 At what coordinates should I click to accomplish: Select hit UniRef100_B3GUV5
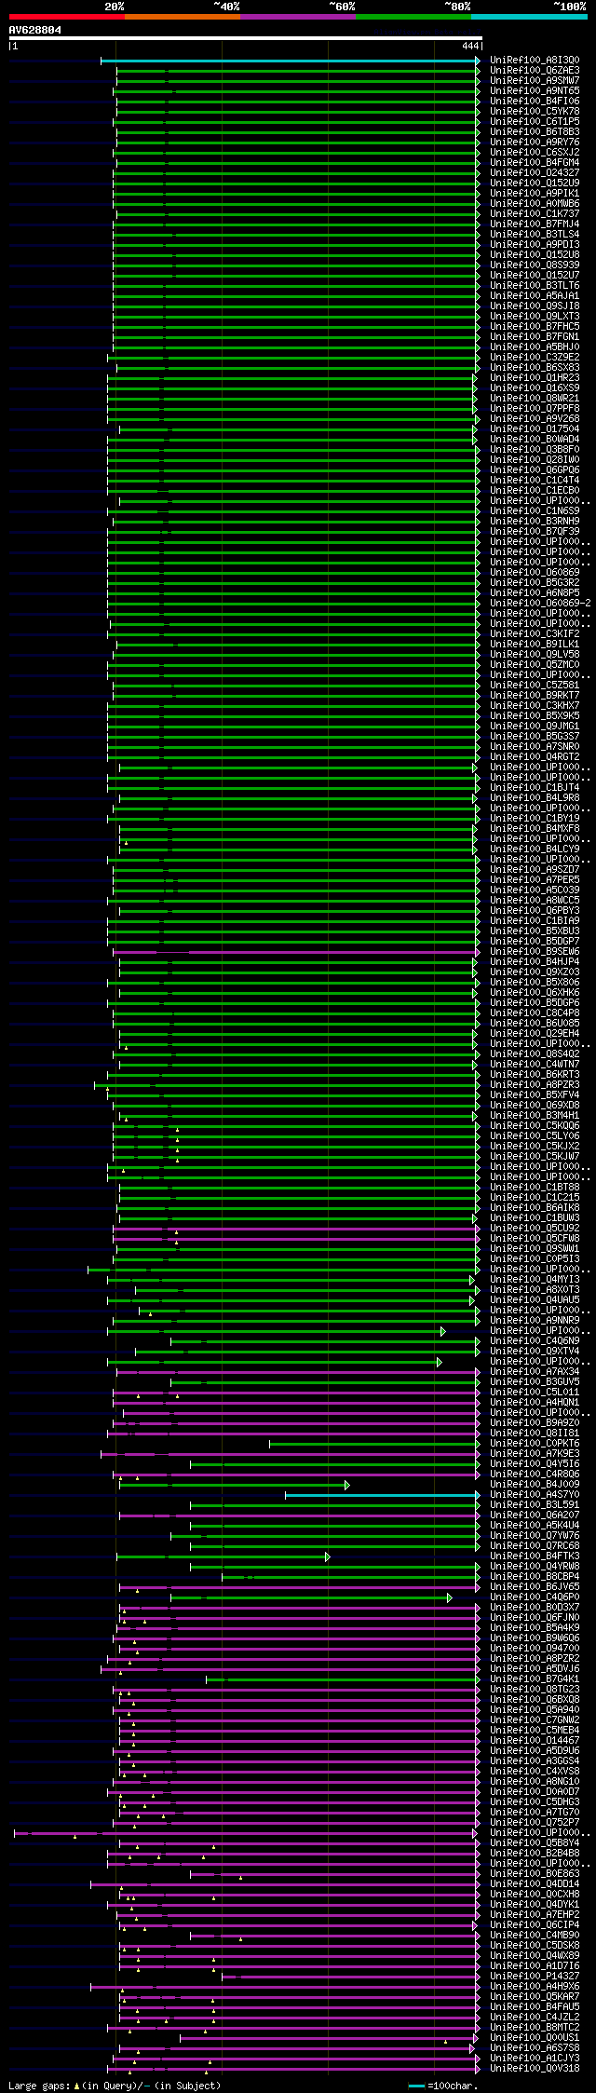(x=535, y=1382)
